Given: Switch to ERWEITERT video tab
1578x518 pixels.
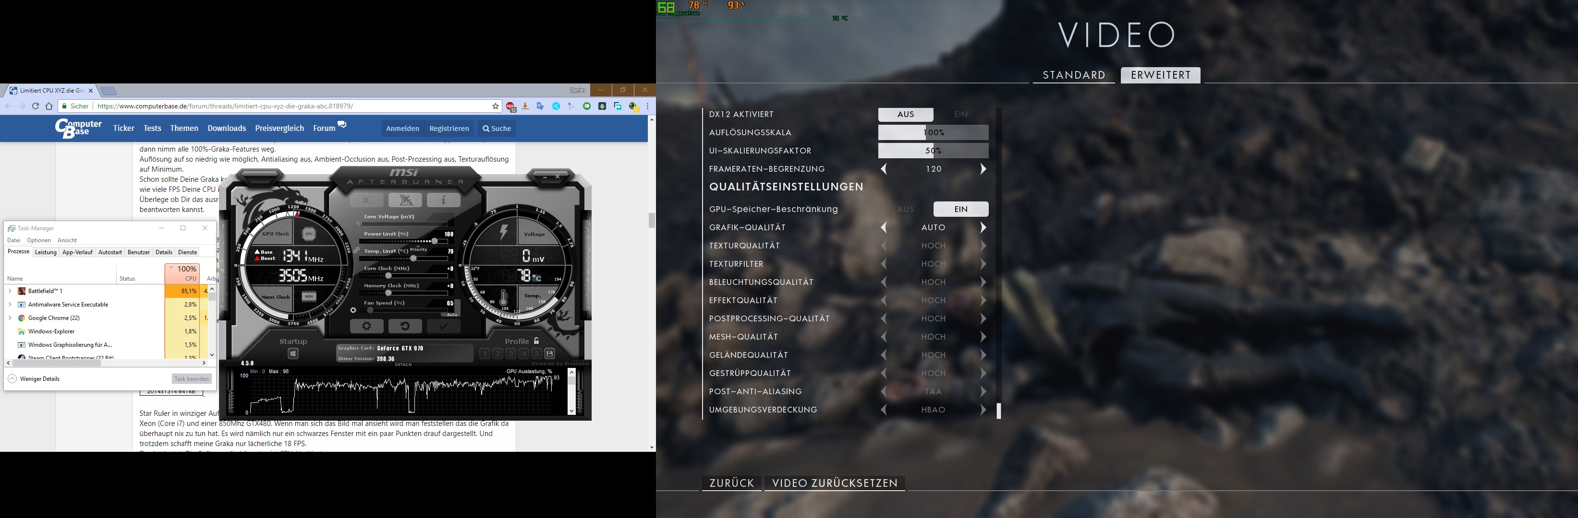Looking at the screenshot, I should pos(1160,75).
